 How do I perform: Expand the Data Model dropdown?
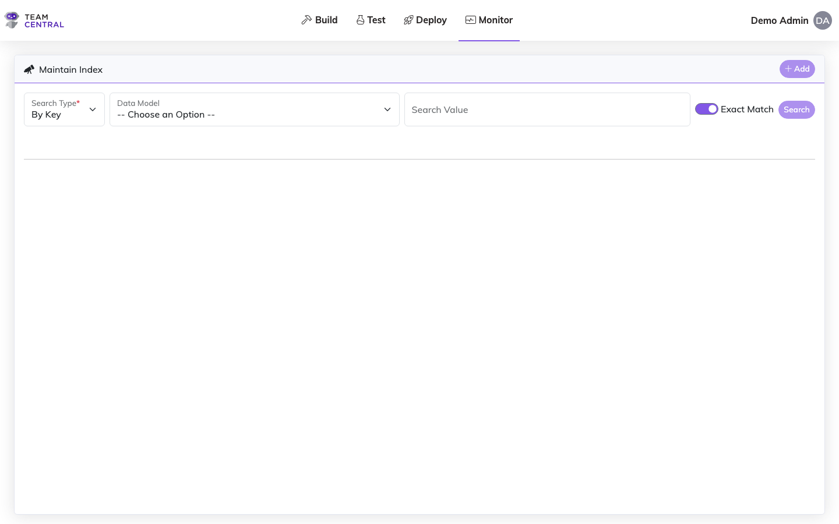(x=254, y=109)
